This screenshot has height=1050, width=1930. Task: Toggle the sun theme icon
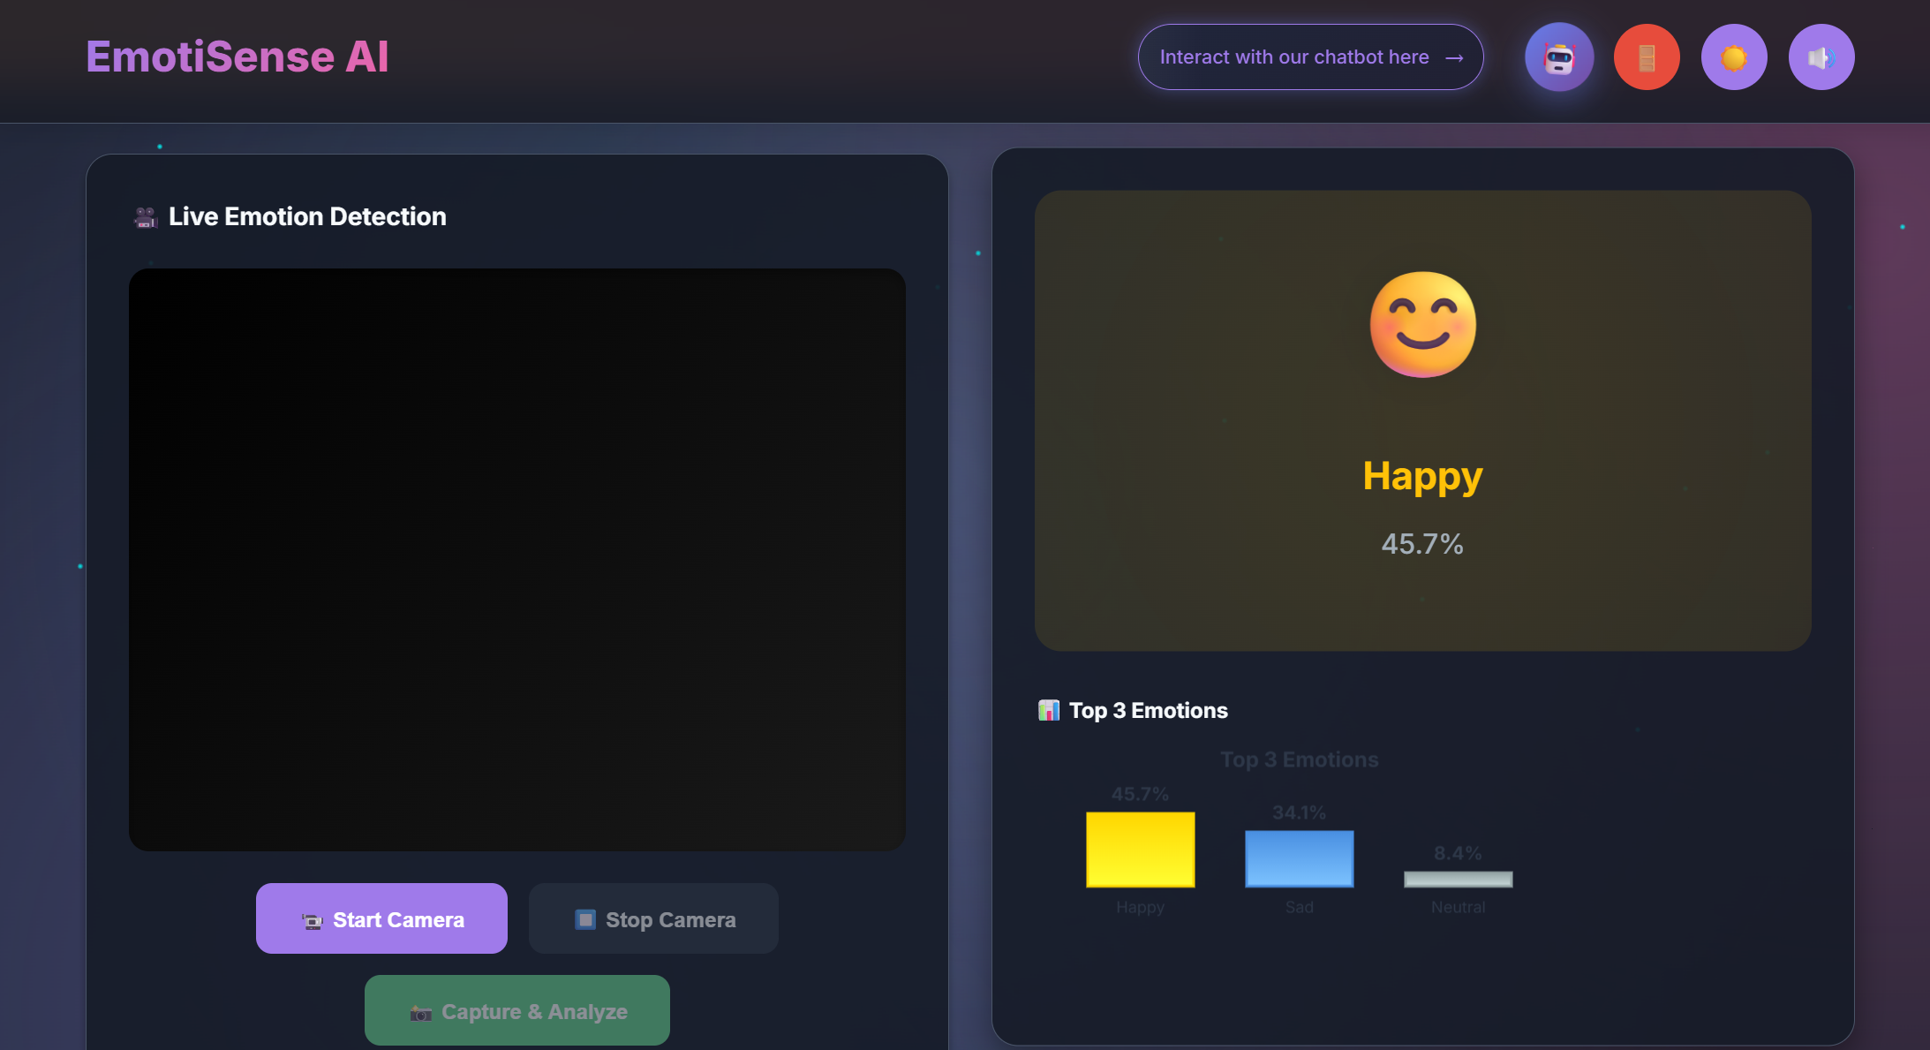[x=1733, y=56]
